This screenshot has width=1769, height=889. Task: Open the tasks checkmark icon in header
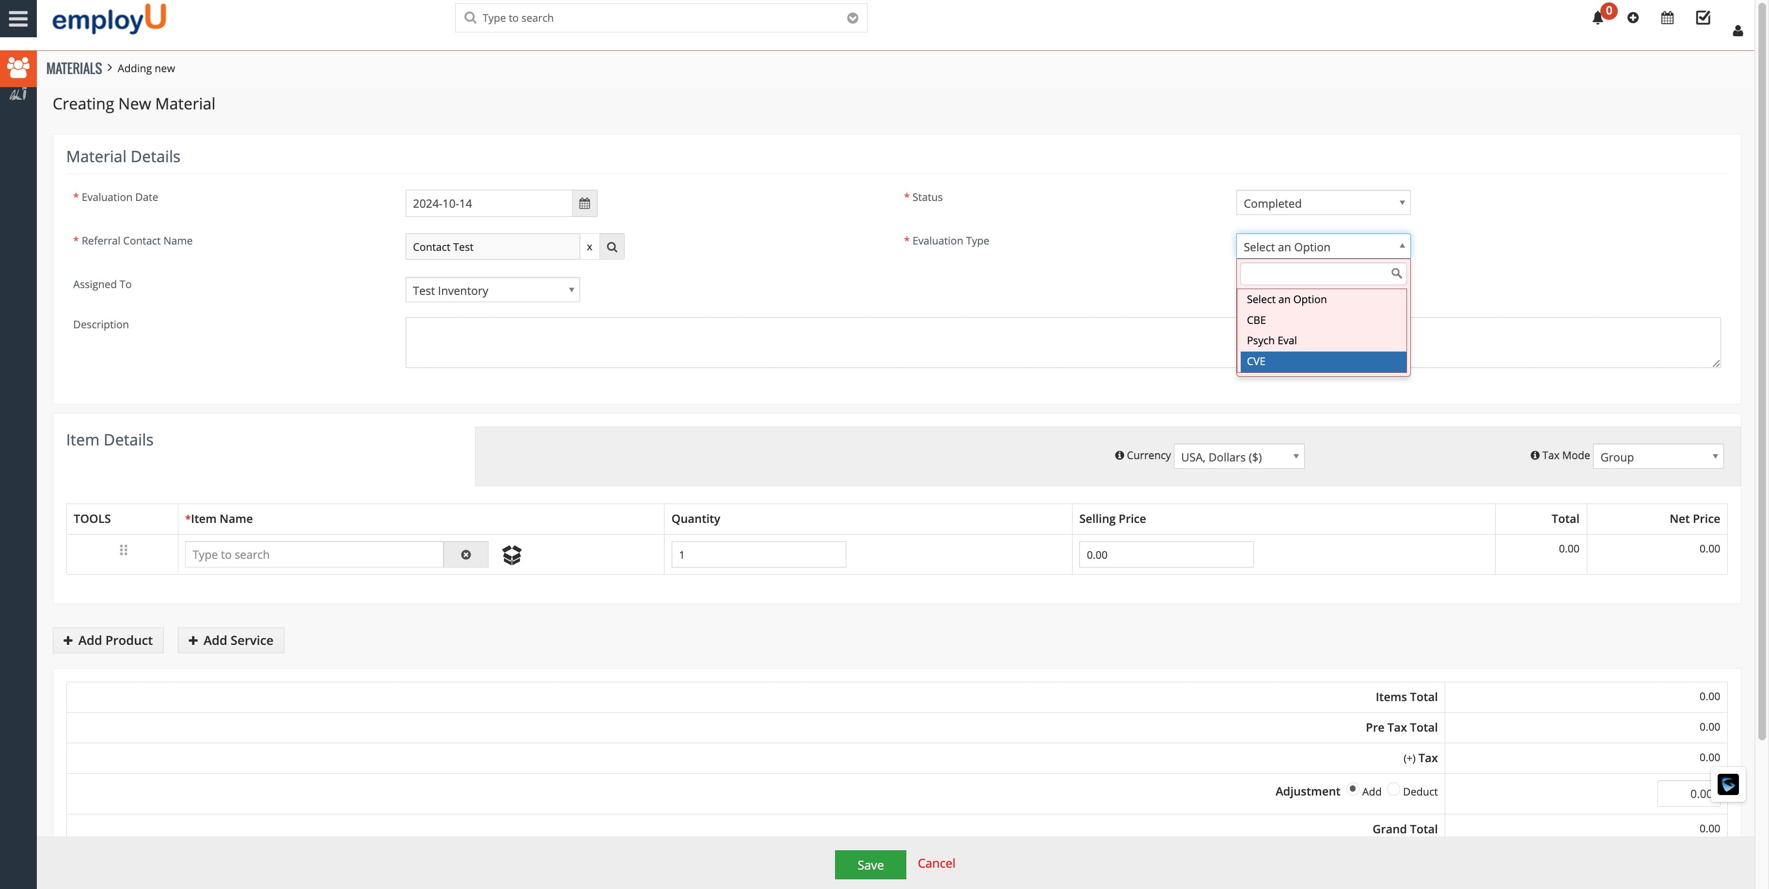1703,18
